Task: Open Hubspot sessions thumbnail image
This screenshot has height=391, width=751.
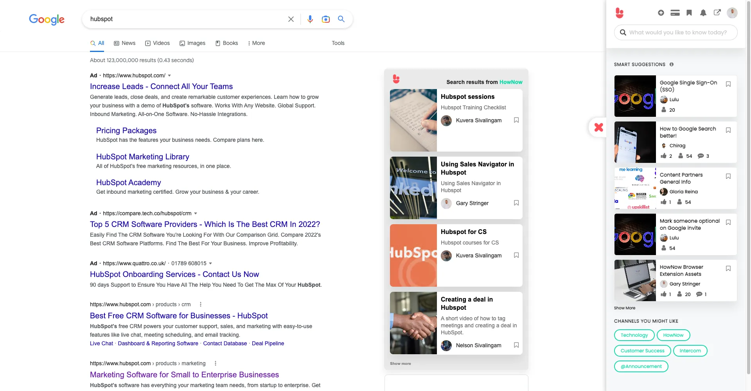Action: click(413, 120)
